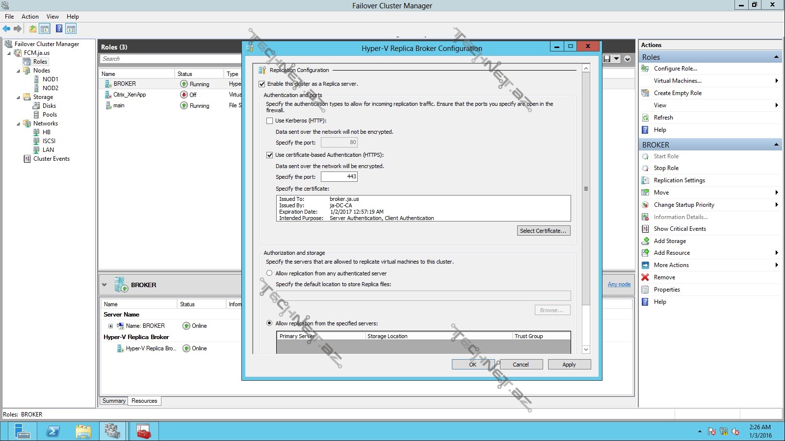Click the Refresh icon in Actions pane

tap(645, 118)
